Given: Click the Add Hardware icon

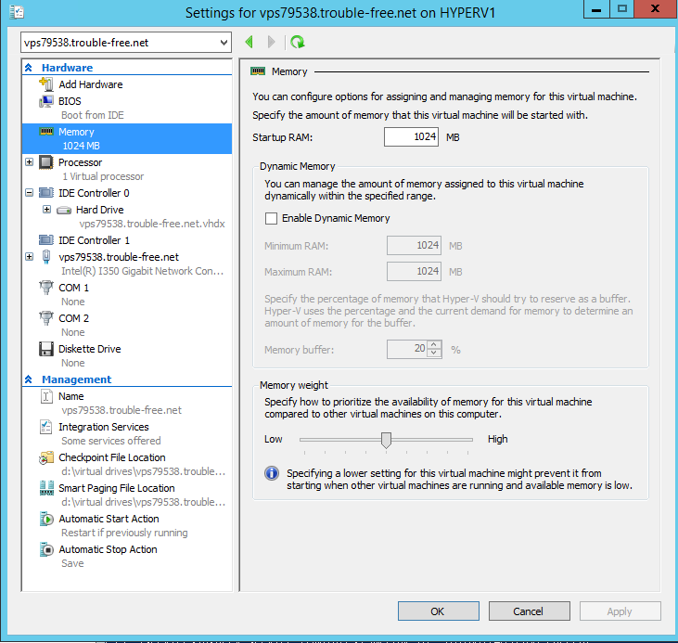Looking at the screenshot, I should pyautogui.click(x=46, y=84).
